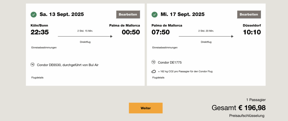
Task: Click the green checkmark beside Sa. 13 Sept. 2025
Action: click(33, 14)
